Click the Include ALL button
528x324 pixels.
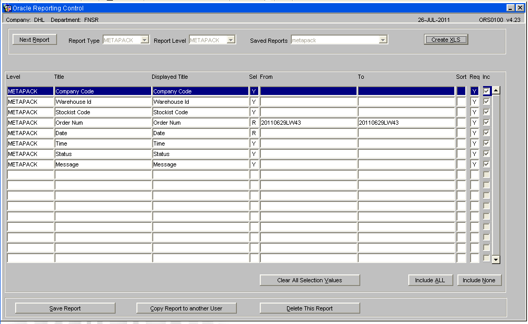point(430,280)
